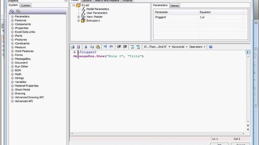Switch to the Custom snippets tab

pyautogui.click(x=25, y=5)
